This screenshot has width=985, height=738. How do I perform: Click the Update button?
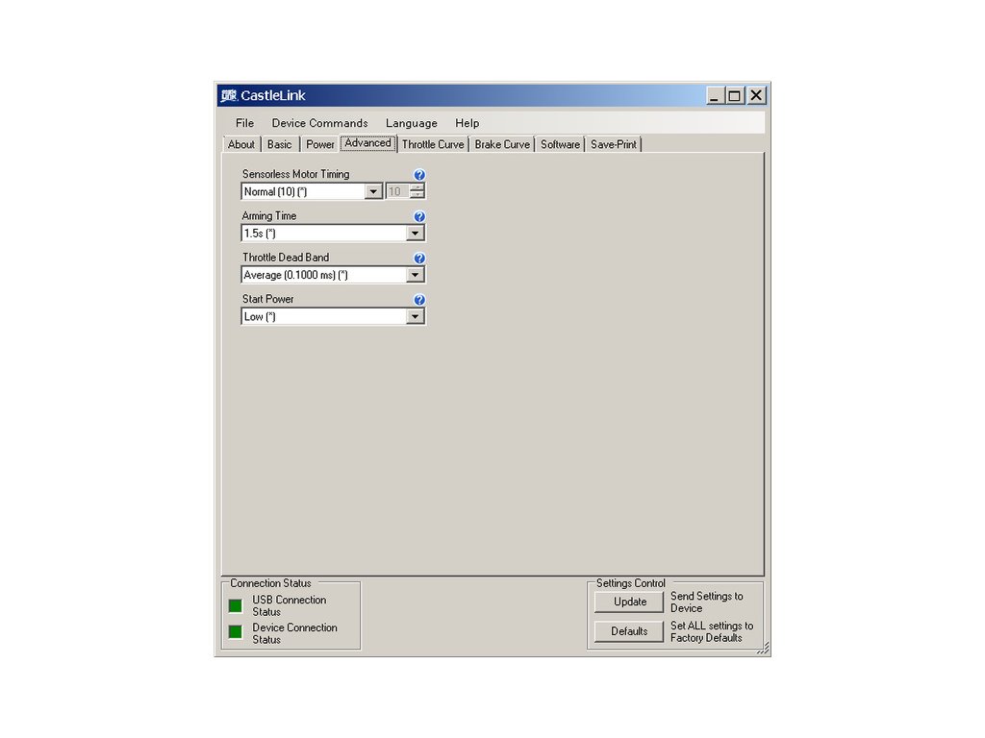tap(629, 602)
